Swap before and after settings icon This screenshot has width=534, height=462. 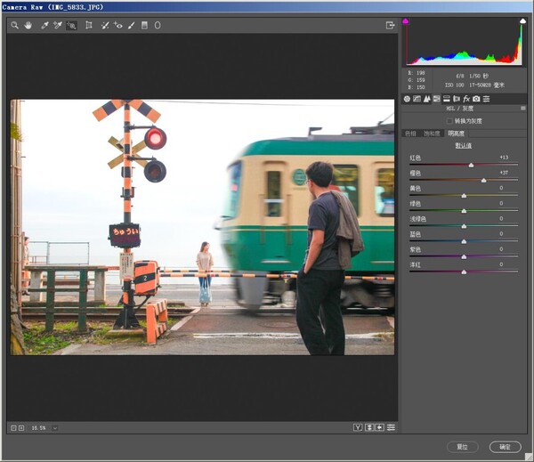tap(369, 427)
